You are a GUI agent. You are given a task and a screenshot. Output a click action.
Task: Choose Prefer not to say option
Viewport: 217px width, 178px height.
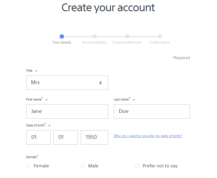coord(137,166)
